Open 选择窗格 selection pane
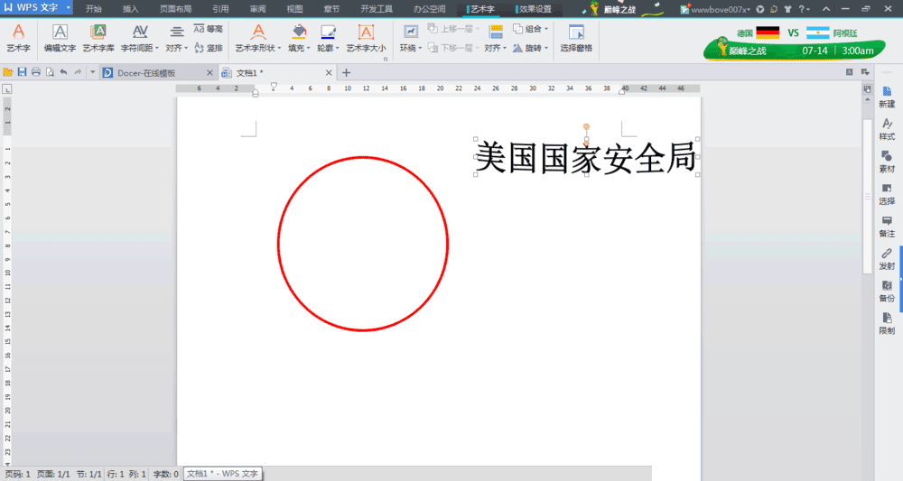Screen dimensions: 903x481 coord(576,39)
